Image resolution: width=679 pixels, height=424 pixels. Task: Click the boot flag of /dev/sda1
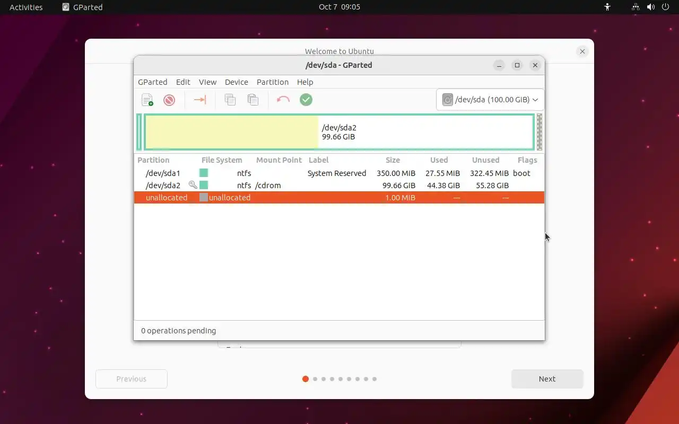(521, 173)
